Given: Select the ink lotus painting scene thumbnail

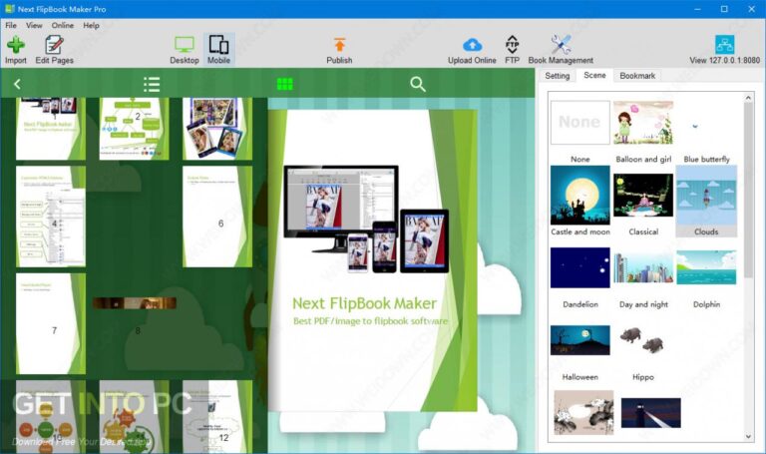Looking at the screenshot, I should pos(583,412).
